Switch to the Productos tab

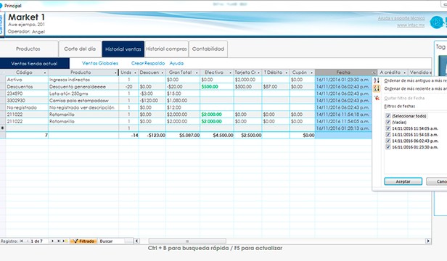28,49
